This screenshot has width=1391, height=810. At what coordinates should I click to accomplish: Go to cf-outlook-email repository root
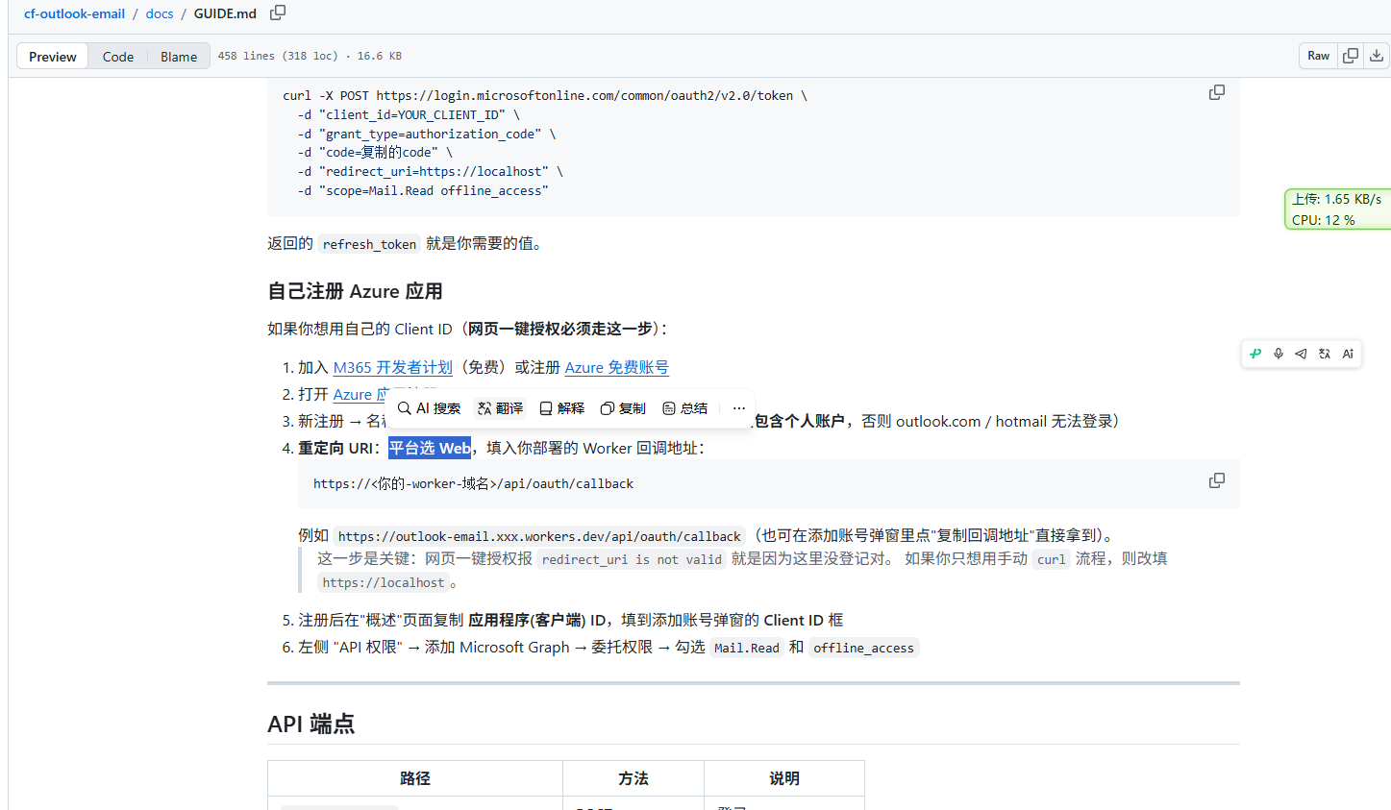click(x=74, y=13)
